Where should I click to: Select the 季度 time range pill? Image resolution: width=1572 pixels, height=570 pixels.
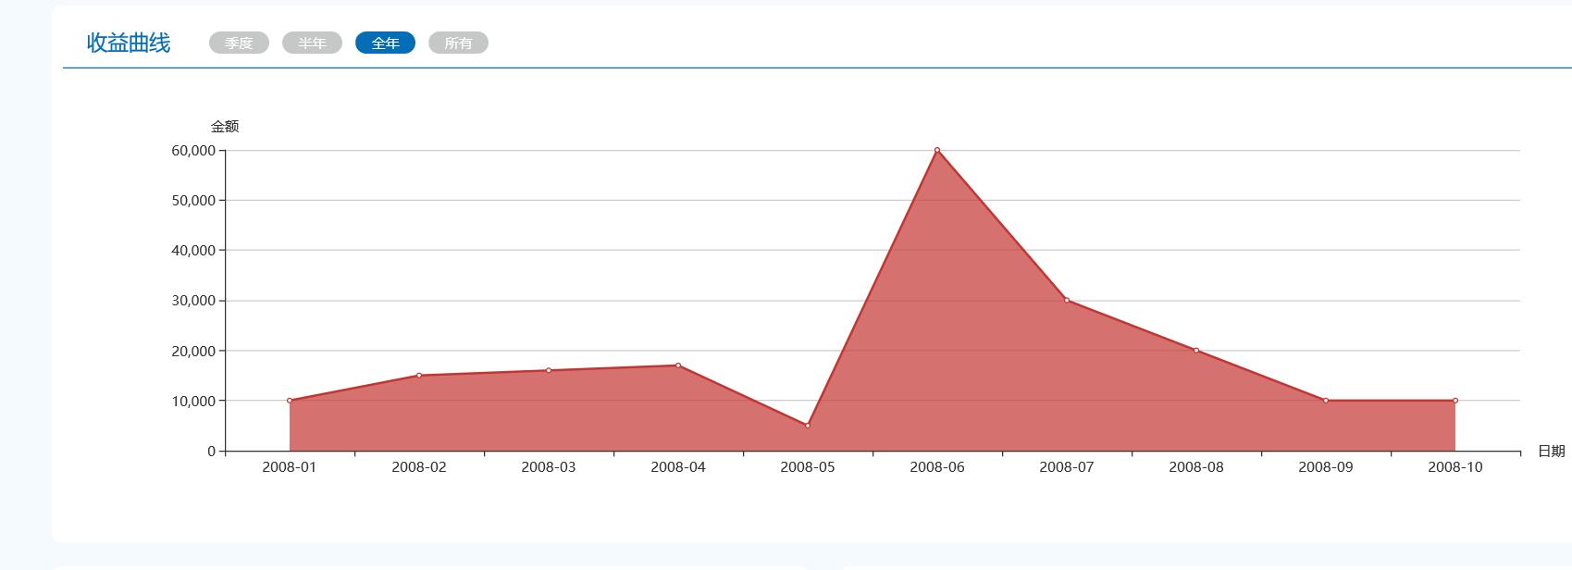click(x=239, y=43)
